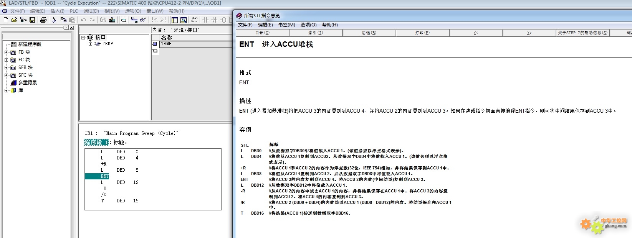Click the New document toolbar icon
The height and width of the screenshot is (238, 632).
(x=6, y=20)
